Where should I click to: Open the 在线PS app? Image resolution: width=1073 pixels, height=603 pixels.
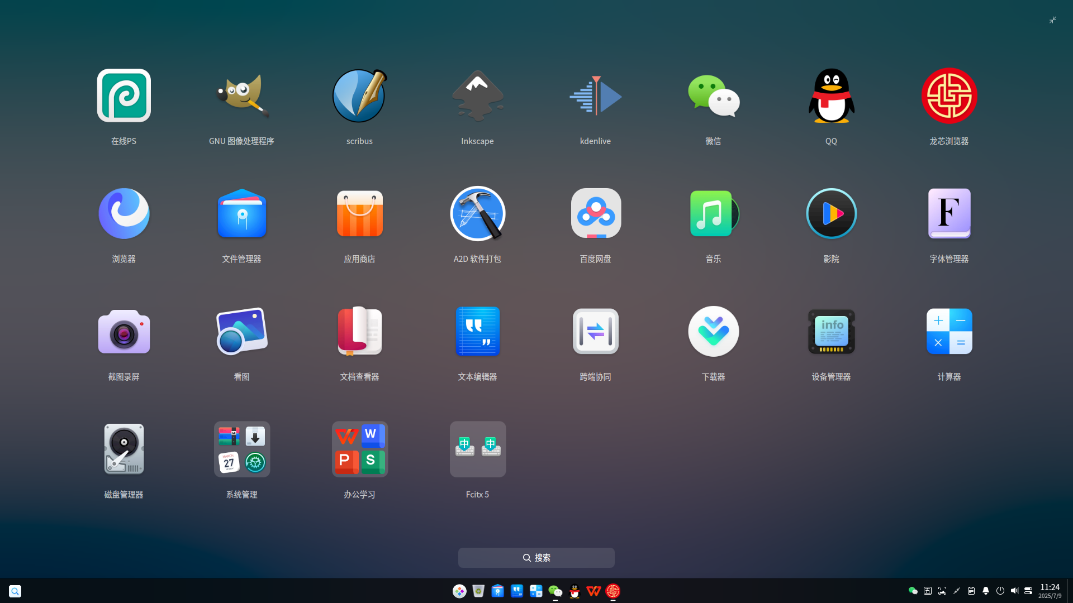pyautogui.click(x=124, y=96)
